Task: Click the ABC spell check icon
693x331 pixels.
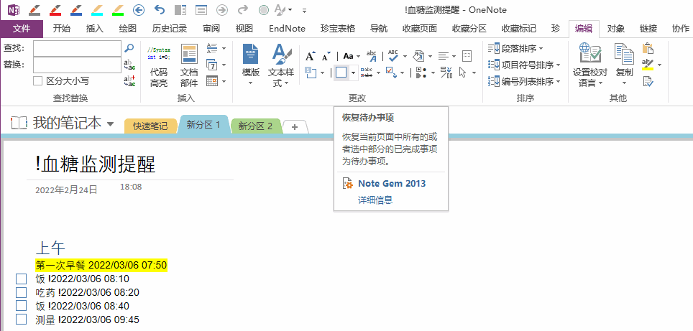Action: (393, 55)
